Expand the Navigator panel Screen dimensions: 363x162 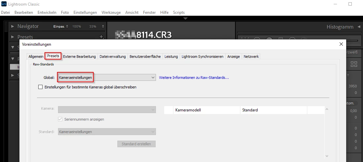tap(13, 26)
